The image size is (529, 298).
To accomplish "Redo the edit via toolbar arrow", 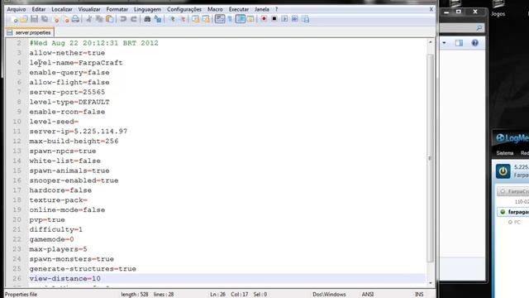I will tap(134, 19).
